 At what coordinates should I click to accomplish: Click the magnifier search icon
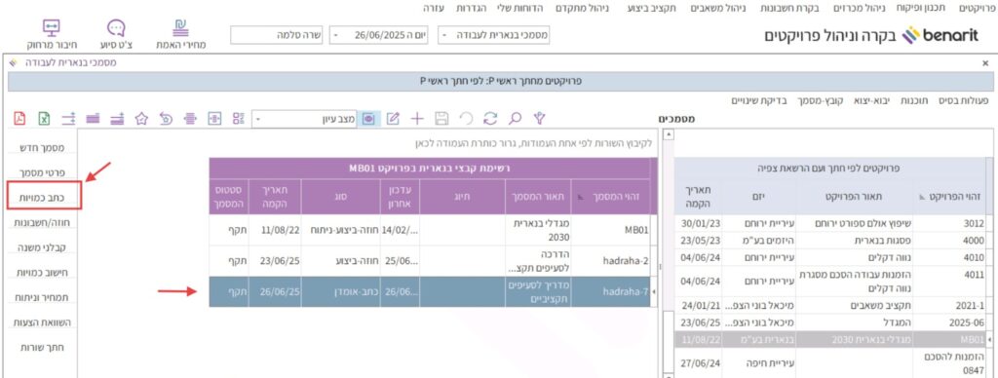pos(515,118)
